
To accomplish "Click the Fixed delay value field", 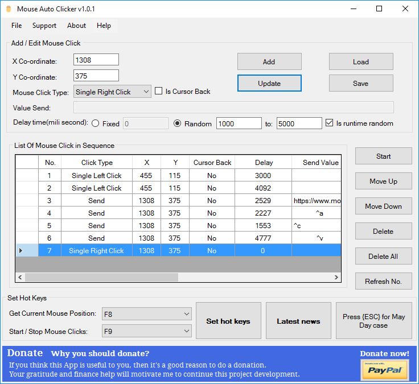I will tap(146, 123).
